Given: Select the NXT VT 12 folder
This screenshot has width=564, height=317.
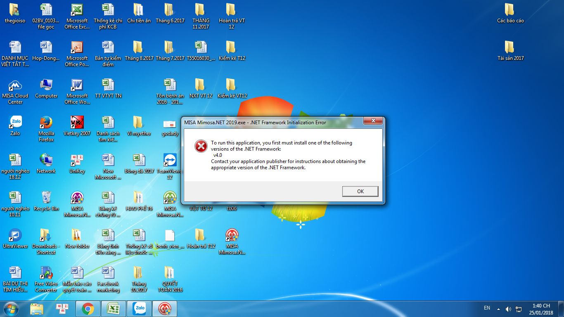Looking at the screenshot, I should point(201,89).
